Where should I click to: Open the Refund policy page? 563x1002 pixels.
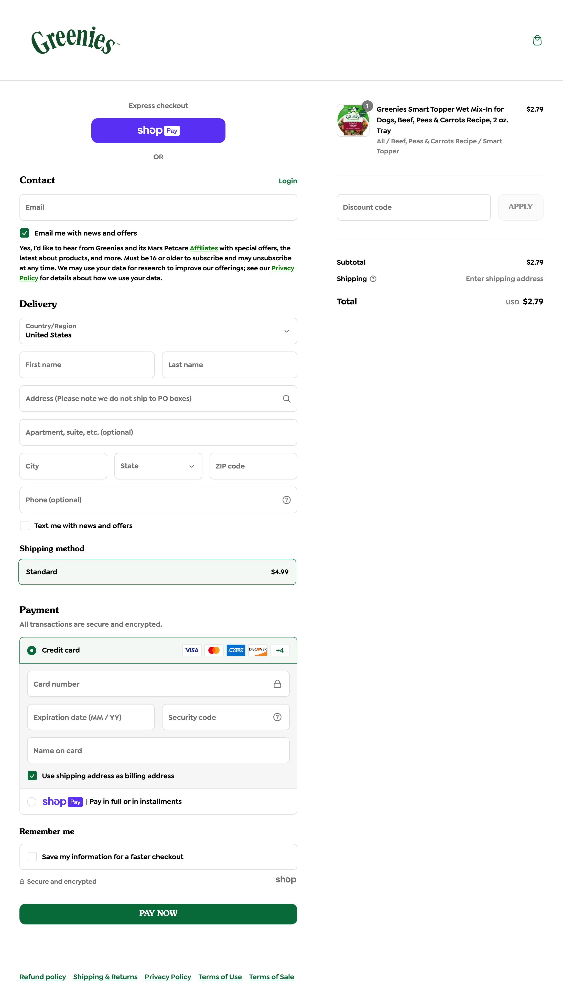(42, 976)
